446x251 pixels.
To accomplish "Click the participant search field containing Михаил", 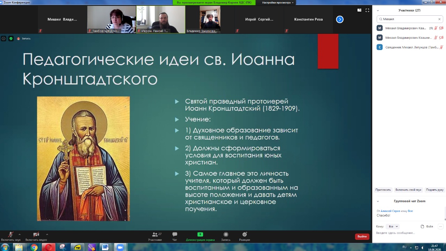I will point(410,19).
